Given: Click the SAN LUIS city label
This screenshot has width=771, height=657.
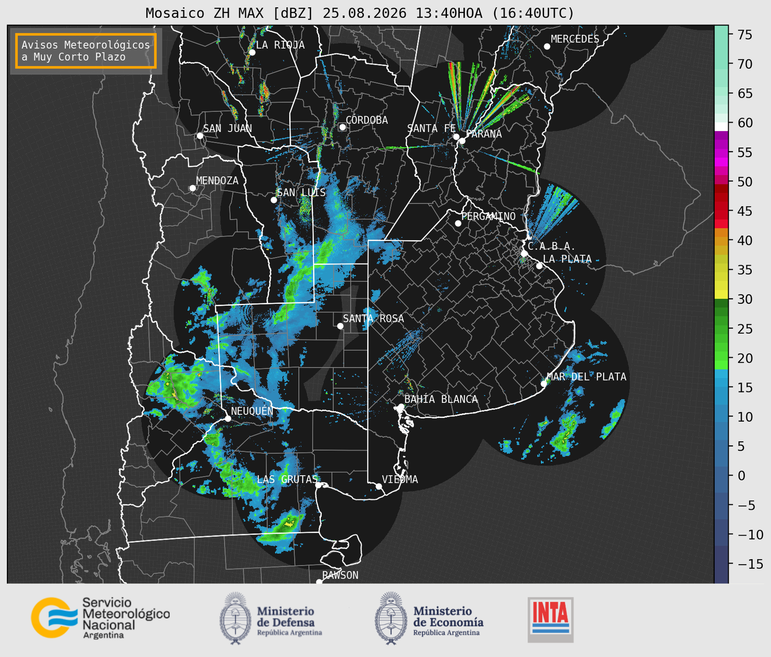Looking at the screenshot, I should [x=302, y=192].
